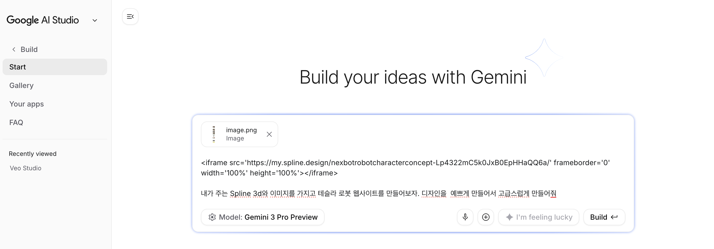Click the 'Build' label in the sidebar
The image size is (714, 249).
click(x=29, y=49)
